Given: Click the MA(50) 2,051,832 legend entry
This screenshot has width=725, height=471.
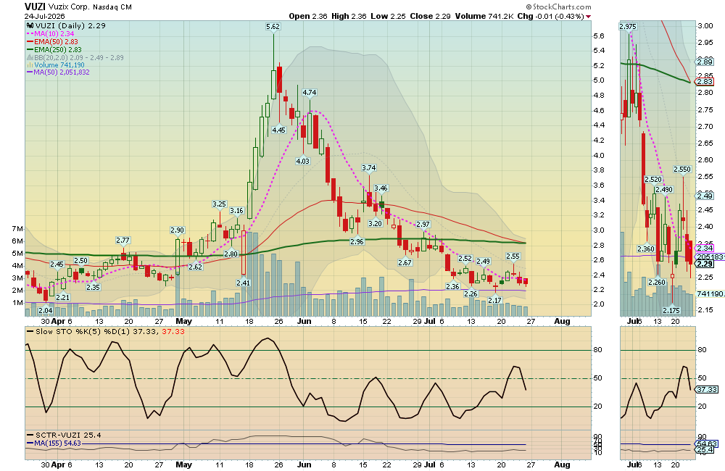Looking at the screenshot, I should [x=58, y=72].
